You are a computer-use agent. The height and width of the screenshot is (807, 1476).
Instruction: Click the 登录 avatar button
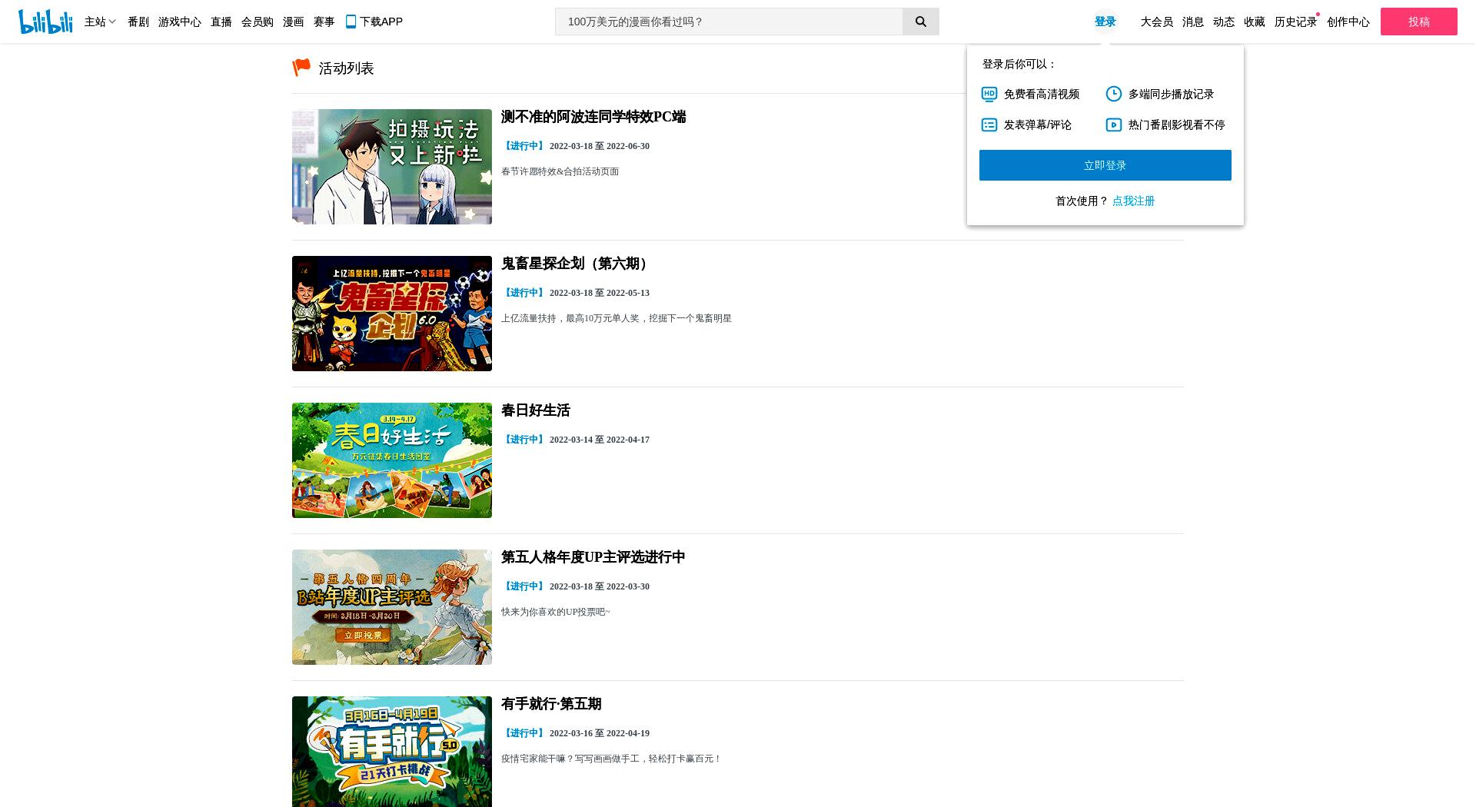(1105, 22)
